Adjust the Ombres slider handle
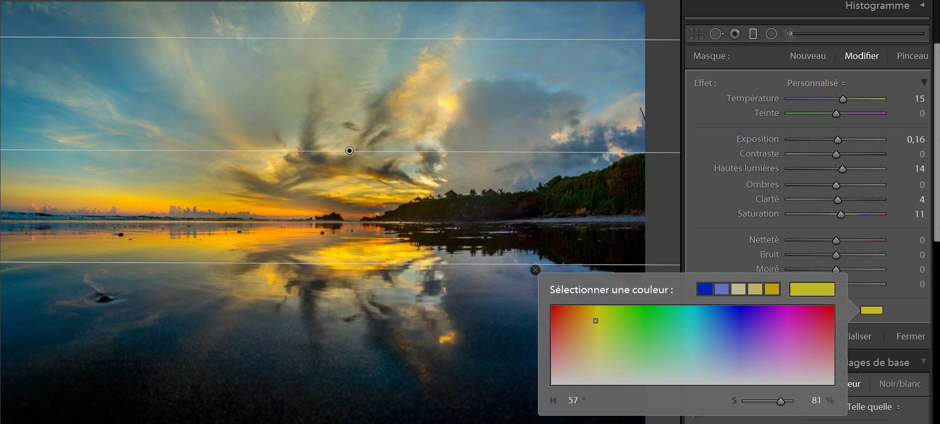The height and width of the screenshot is (424, 940). click(836, 185)
